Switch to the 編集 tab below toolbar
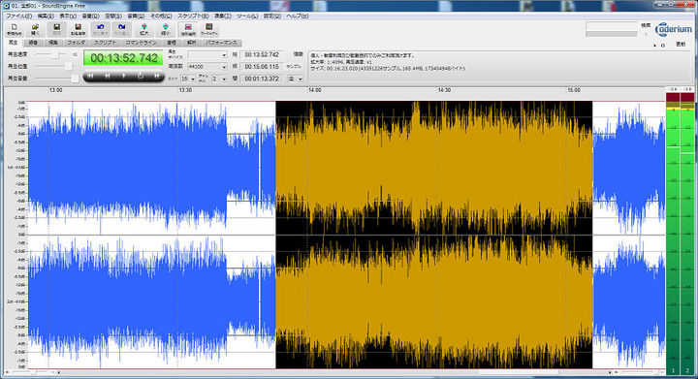The width and height of the screenshot is (698, 379). coord(53,43)
